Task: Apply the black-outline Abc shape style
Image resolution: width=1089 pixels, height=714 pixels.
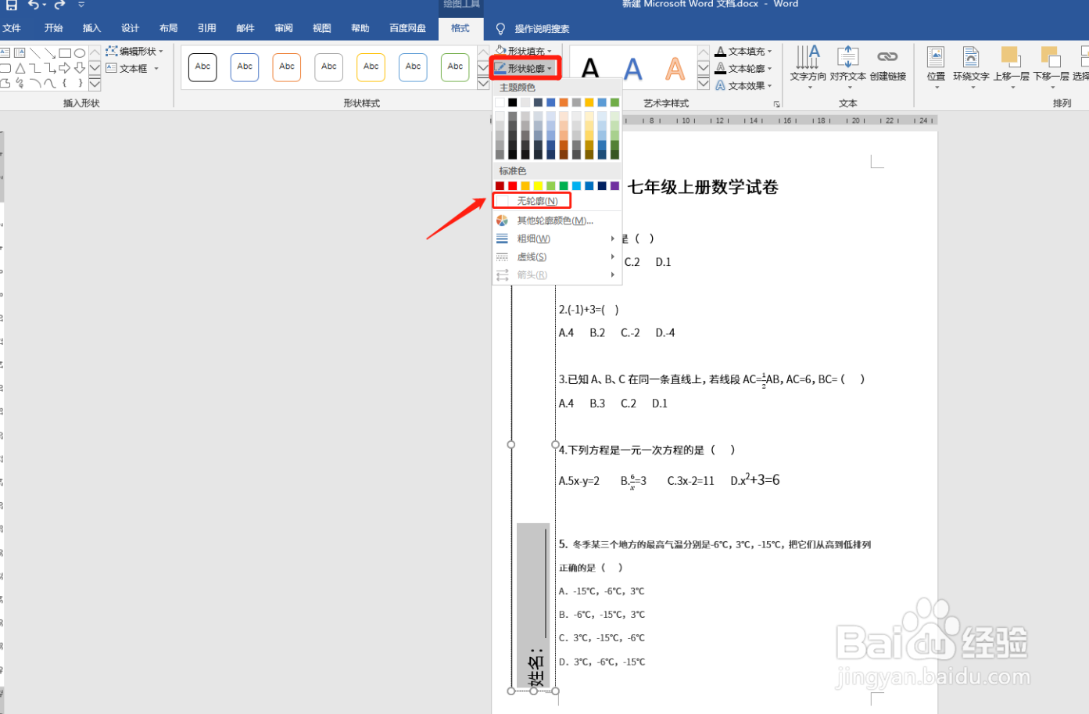Action: 202,67
